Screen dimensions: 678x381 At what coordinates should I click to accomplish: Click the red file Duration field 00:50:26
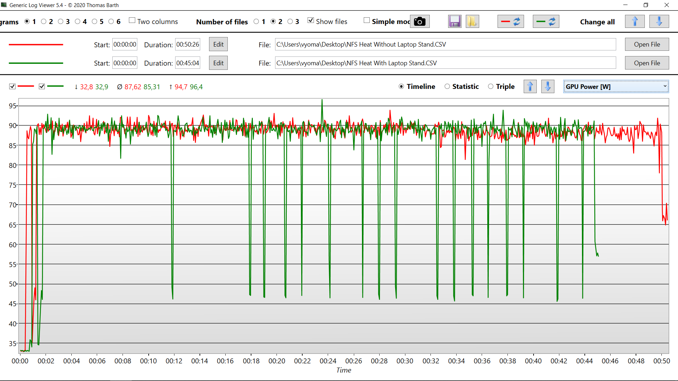click(188, 44)
